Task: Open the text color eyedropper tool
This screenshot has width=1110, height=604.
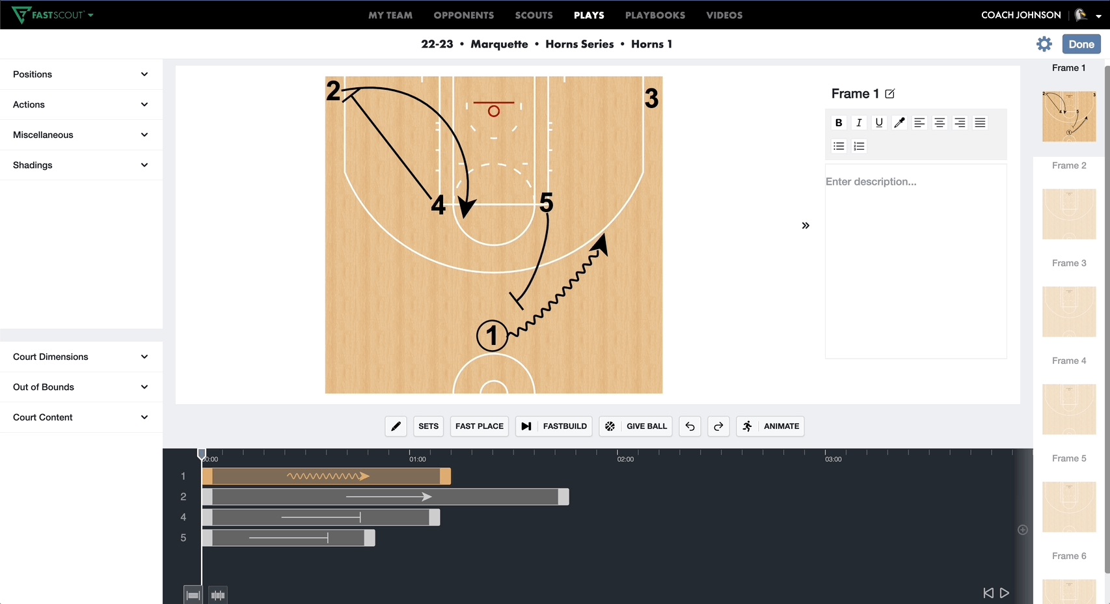Action: 899,122
